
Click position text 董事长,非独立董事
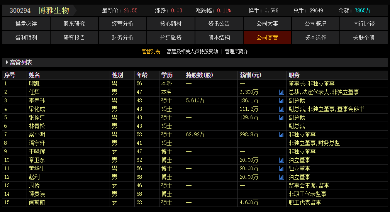[x=311, y=84]
